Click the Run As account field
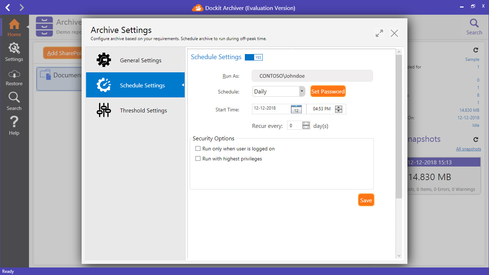Viewport: 489px width, 275px height. click(312, 76)
